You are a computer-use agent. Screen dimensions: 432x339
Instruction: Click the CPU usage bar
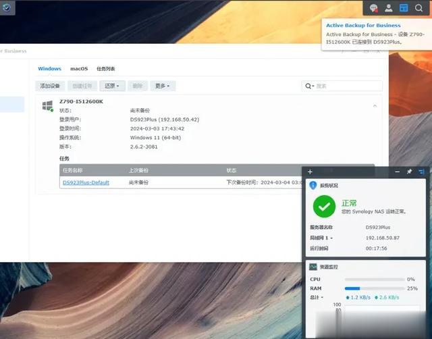375,279
